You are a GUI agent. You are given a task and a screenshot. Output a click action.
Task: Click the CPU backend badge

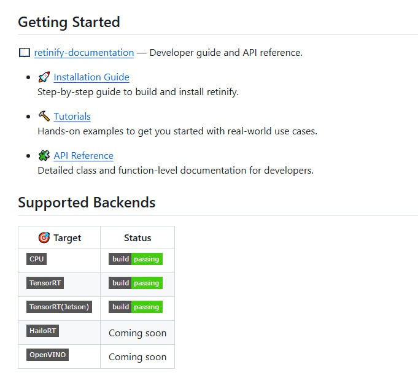(x=37, y=259)
